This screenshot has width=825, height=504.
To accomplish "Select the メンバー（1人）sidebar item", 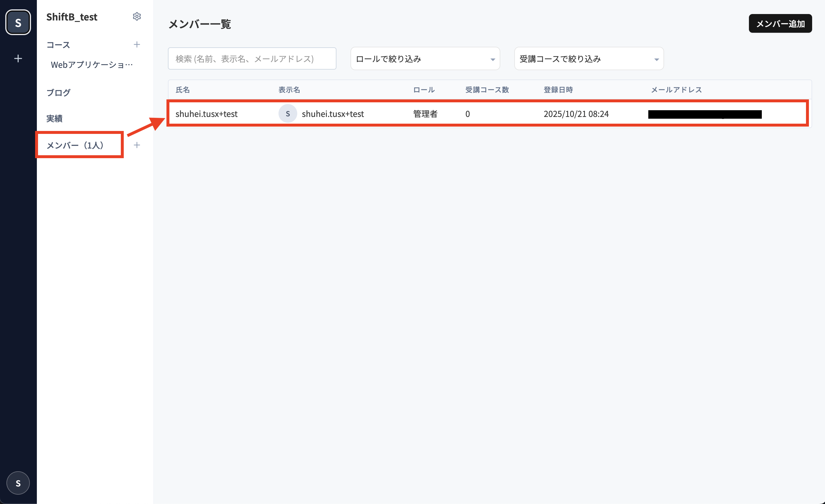I will click(x=75, y=145).
